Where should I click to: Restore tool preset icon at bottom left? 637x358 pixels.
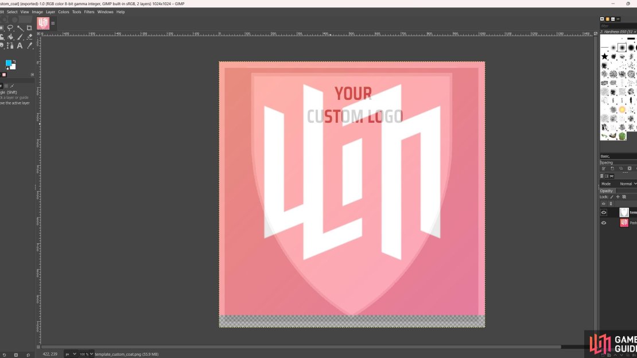coord(5,355)
